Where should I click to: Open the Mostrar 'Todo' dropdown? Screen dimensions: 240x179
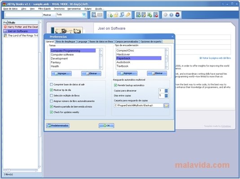pyautogui.click(x=84, y=15)
